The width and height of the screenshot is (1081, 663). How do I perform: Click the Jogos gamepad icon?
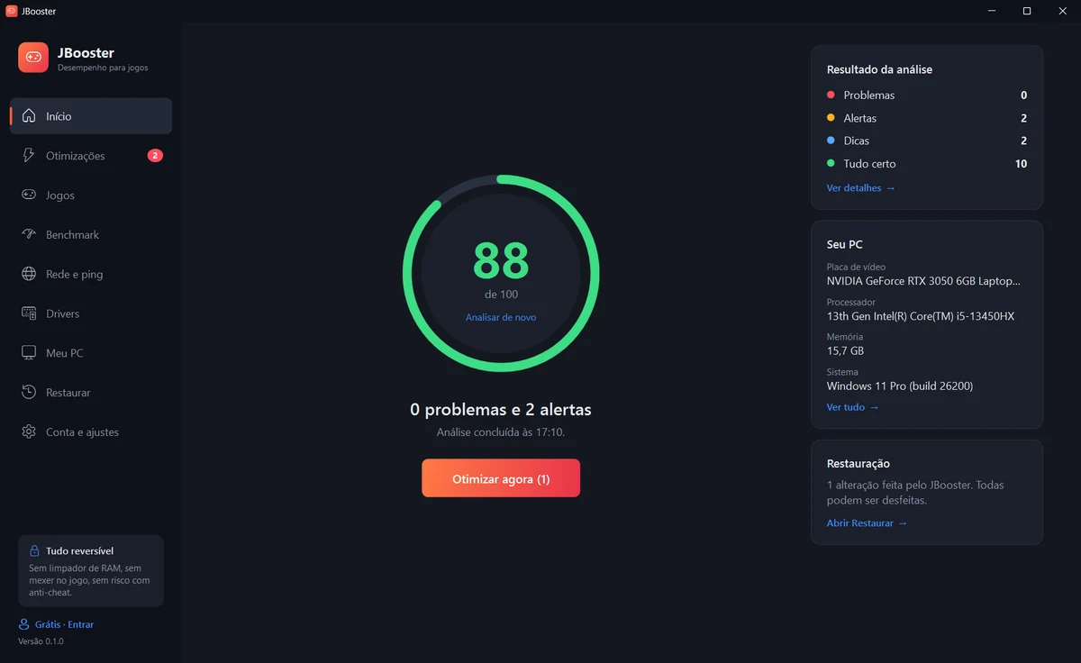[x=29, y=195]
